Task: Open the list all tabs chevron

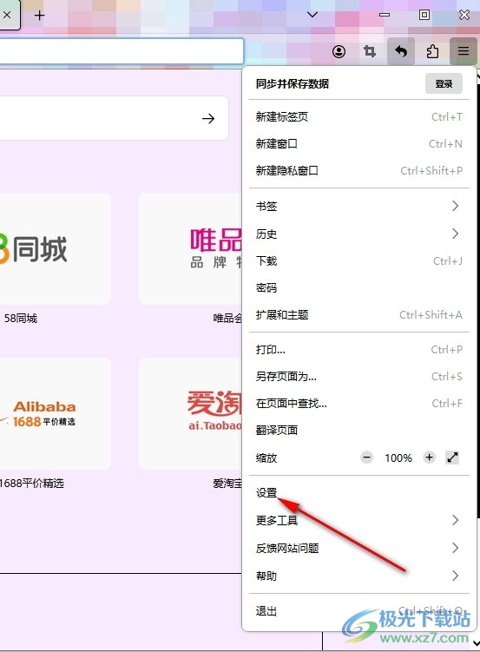Action: pos(312,15)
